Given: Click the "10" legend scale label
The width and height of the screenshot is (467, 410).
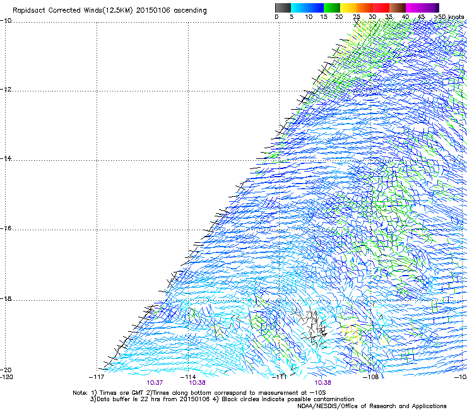Looking at the screenshot, I should pyautogui.click(x=309, y=17).
